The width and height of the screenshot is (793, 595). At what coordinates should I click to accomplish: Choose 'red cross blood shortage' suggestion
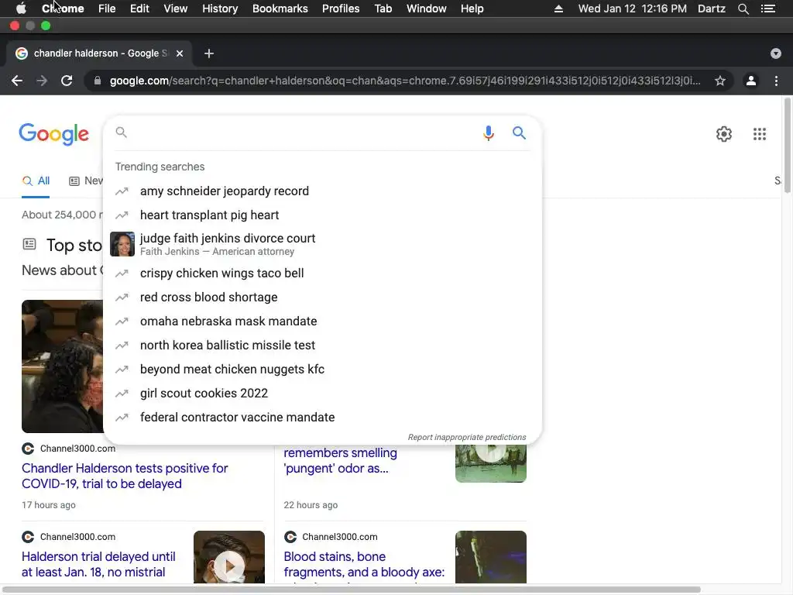[x=322, y=297]
